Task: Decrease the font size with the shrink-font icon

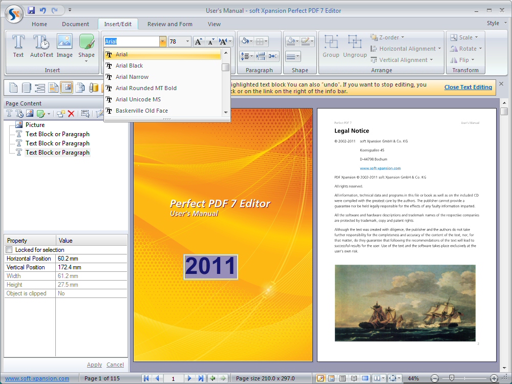Action: (211, 41)
